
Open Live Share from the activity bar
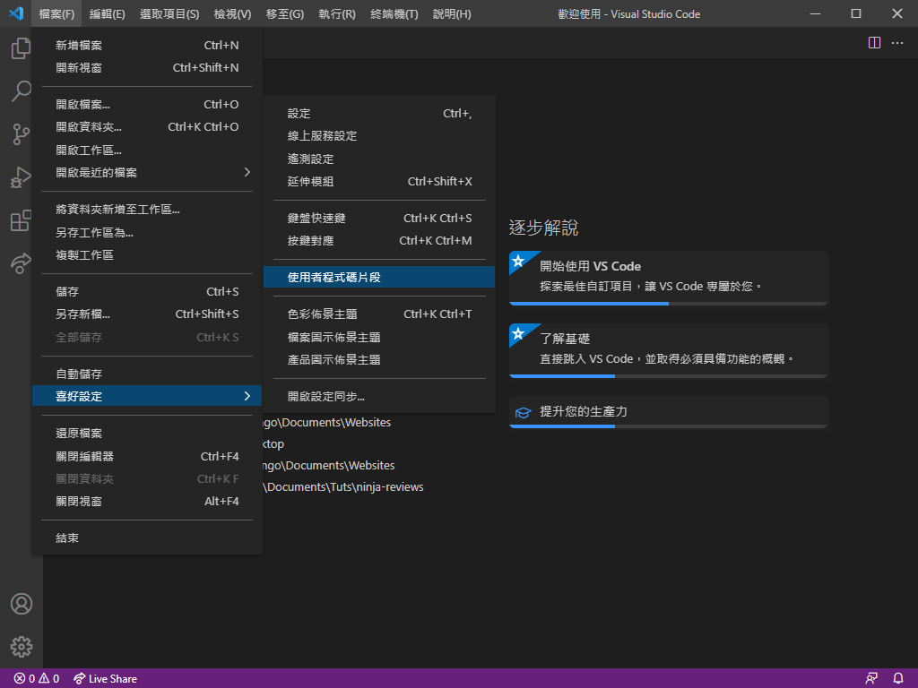pyautogui.click(x=20, y=263)
